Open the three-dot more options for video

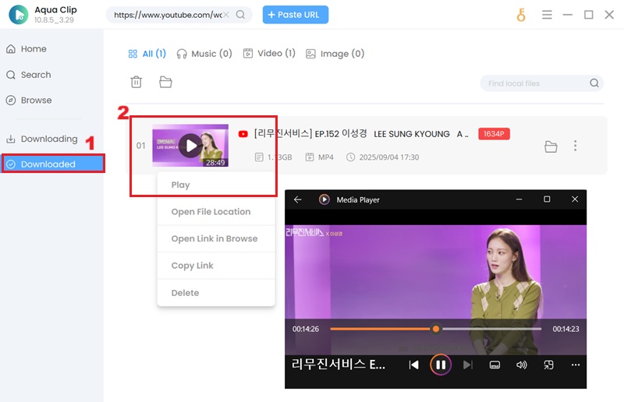(576, 146)
